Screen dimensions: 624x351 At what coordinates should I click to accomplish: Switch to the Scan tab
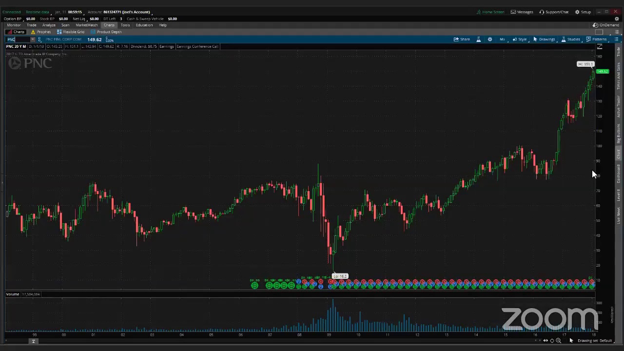pos(65,25)
